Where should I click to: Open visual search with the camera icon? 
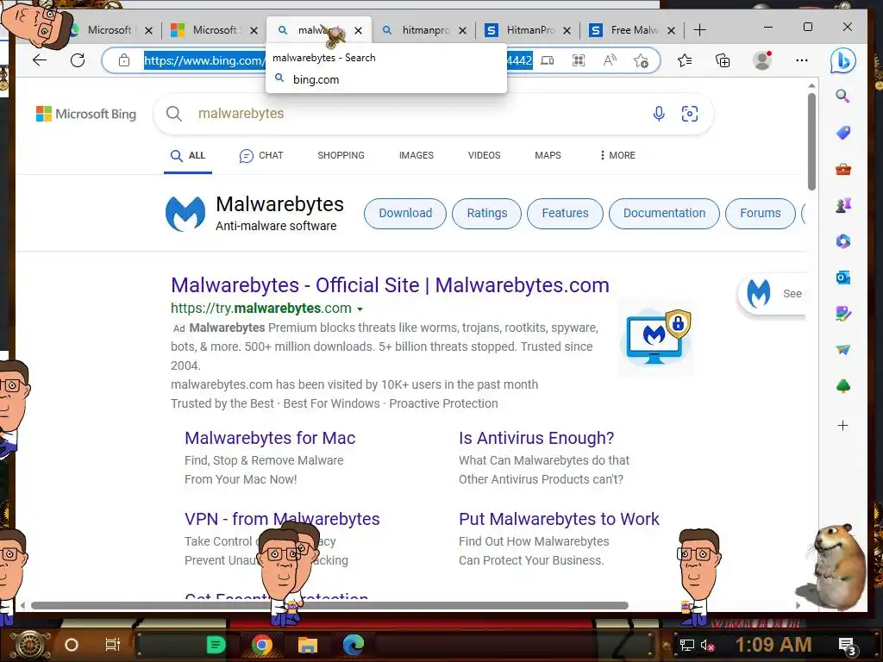[x=690, y=114]
